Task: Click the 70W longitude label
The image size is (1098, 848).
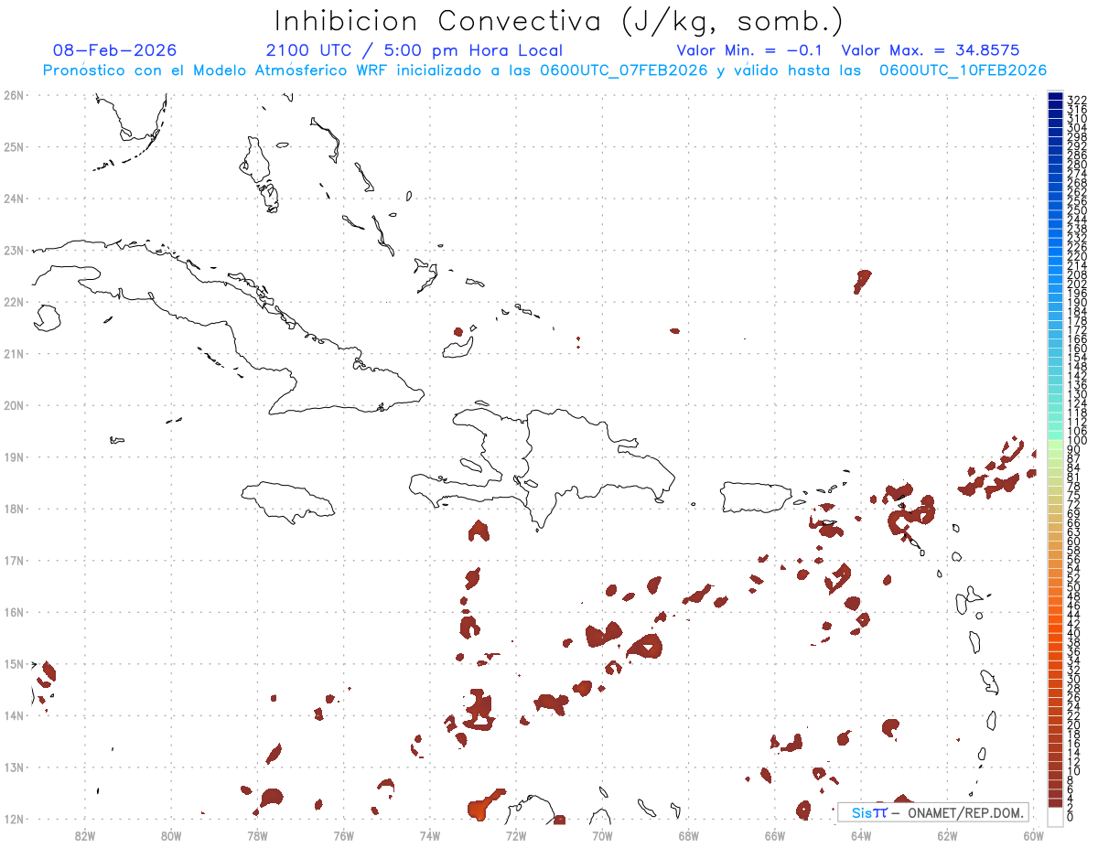Action: [x=602, y=834]
